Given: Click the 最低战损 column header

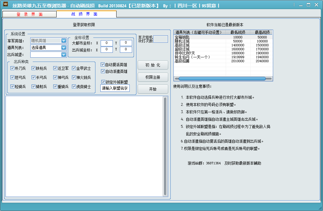Looking at the screenshot, I should coord(238,32).
